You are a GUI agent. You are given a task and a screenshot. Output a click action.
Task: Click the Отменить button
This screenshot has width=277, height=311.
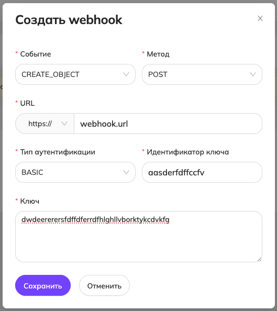104,285
